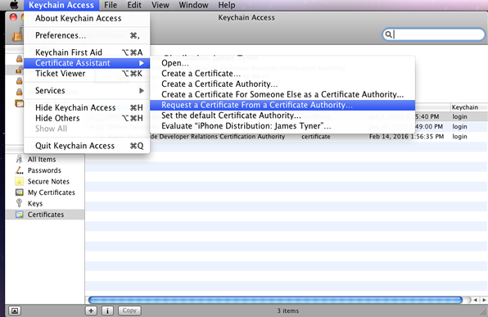
Task: Select the Keys category key icon
Action: click(20, 203)
